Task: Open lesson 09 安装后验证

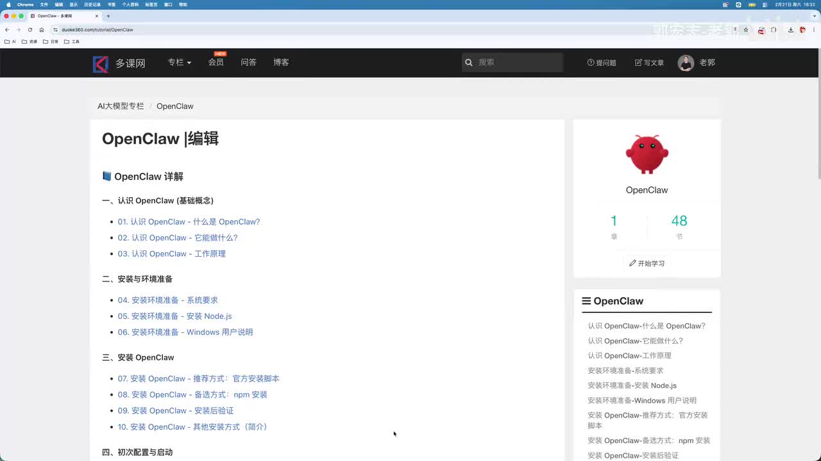Action: (x=176, y=410)
